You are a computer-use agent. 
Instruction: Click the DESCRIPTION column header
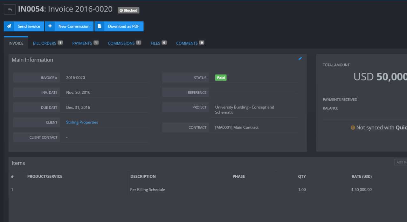coord(143,176)
